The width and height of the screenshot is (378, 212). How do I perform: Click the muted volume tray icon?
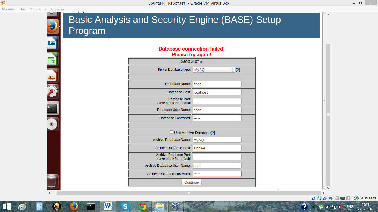coord(341,207)
